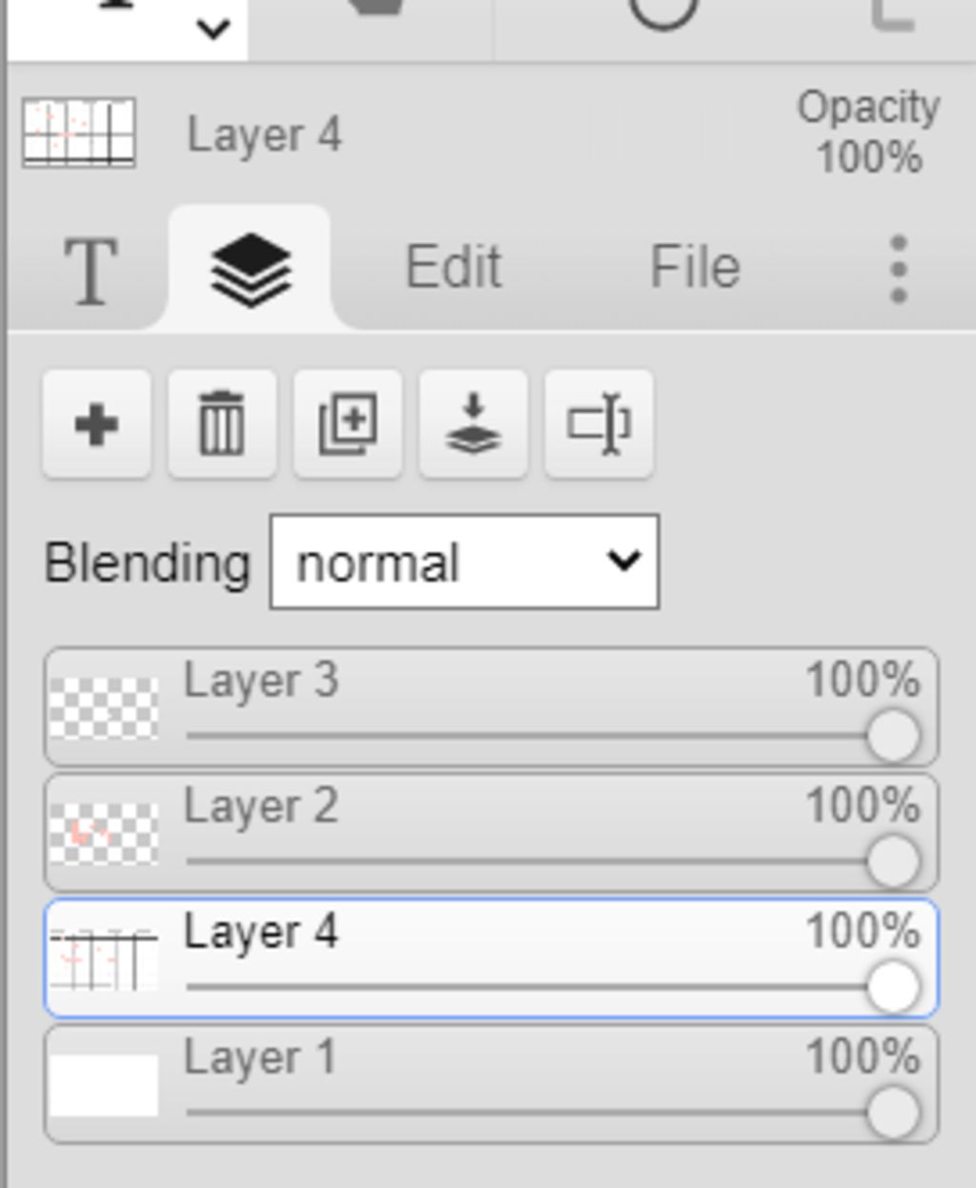
Task: Click the merge layer down icon
Action: 474,424
